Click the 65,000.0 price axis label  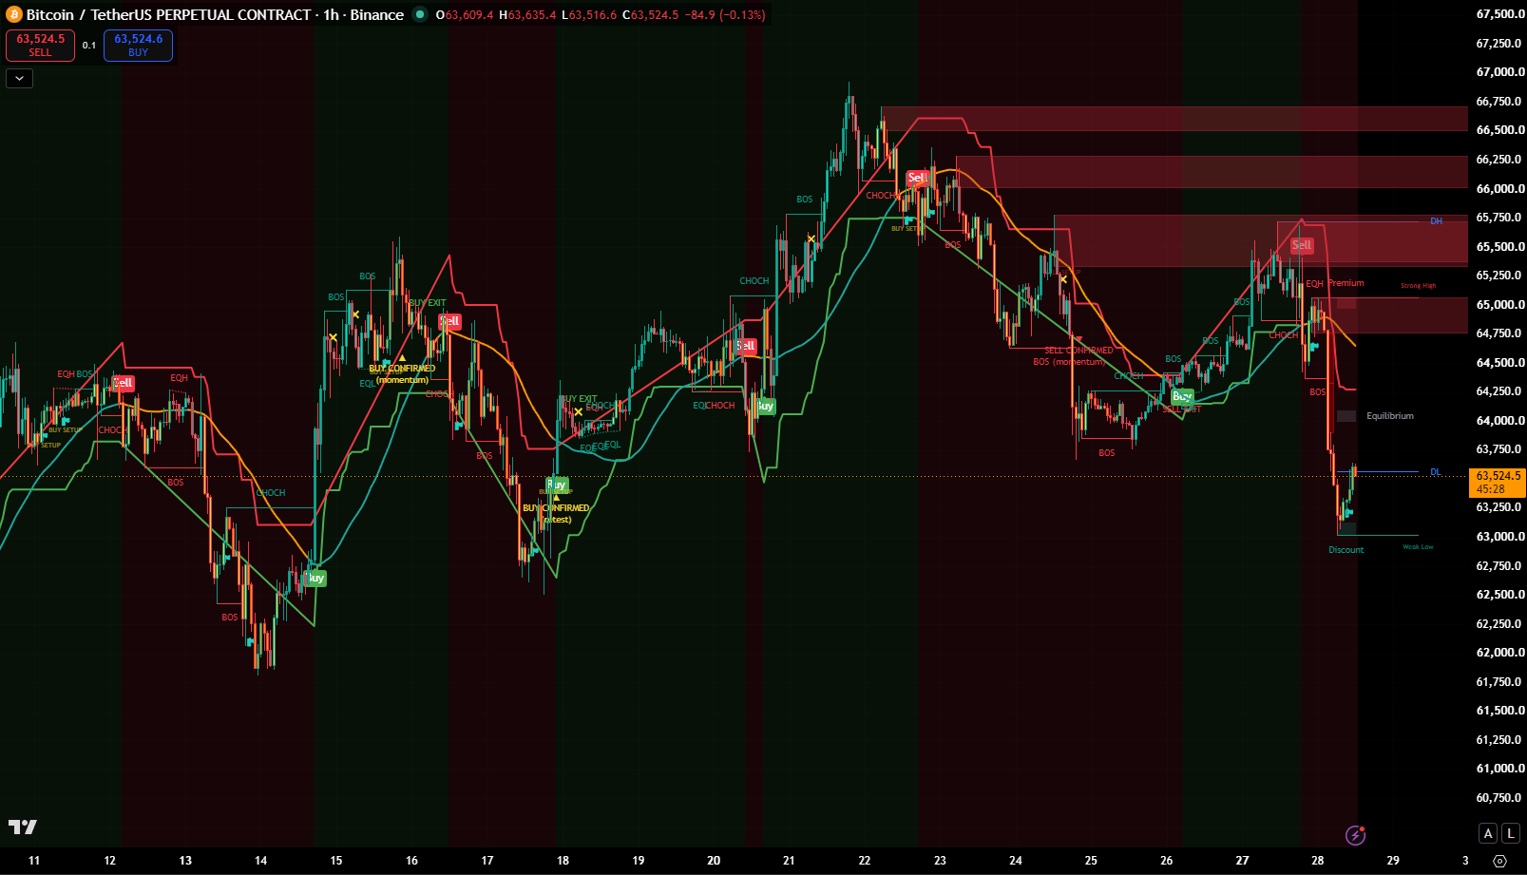[1500, 305]
